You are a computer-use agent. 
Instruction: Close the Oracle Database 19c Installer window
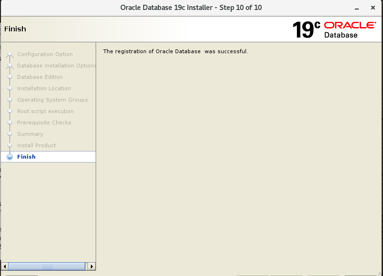pyautogui.click(x=373, y=8)
